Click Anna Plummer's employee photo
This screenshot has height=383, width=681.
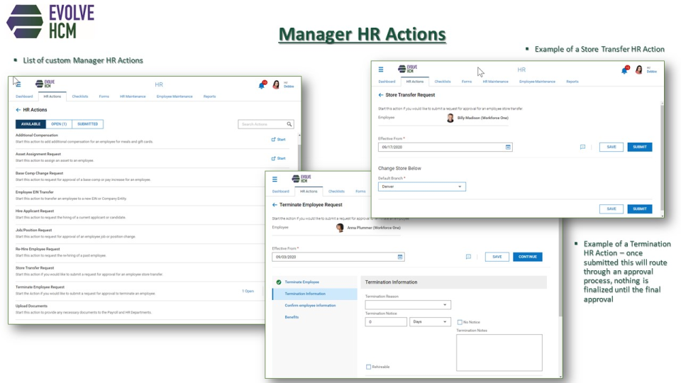pos(340,228)
